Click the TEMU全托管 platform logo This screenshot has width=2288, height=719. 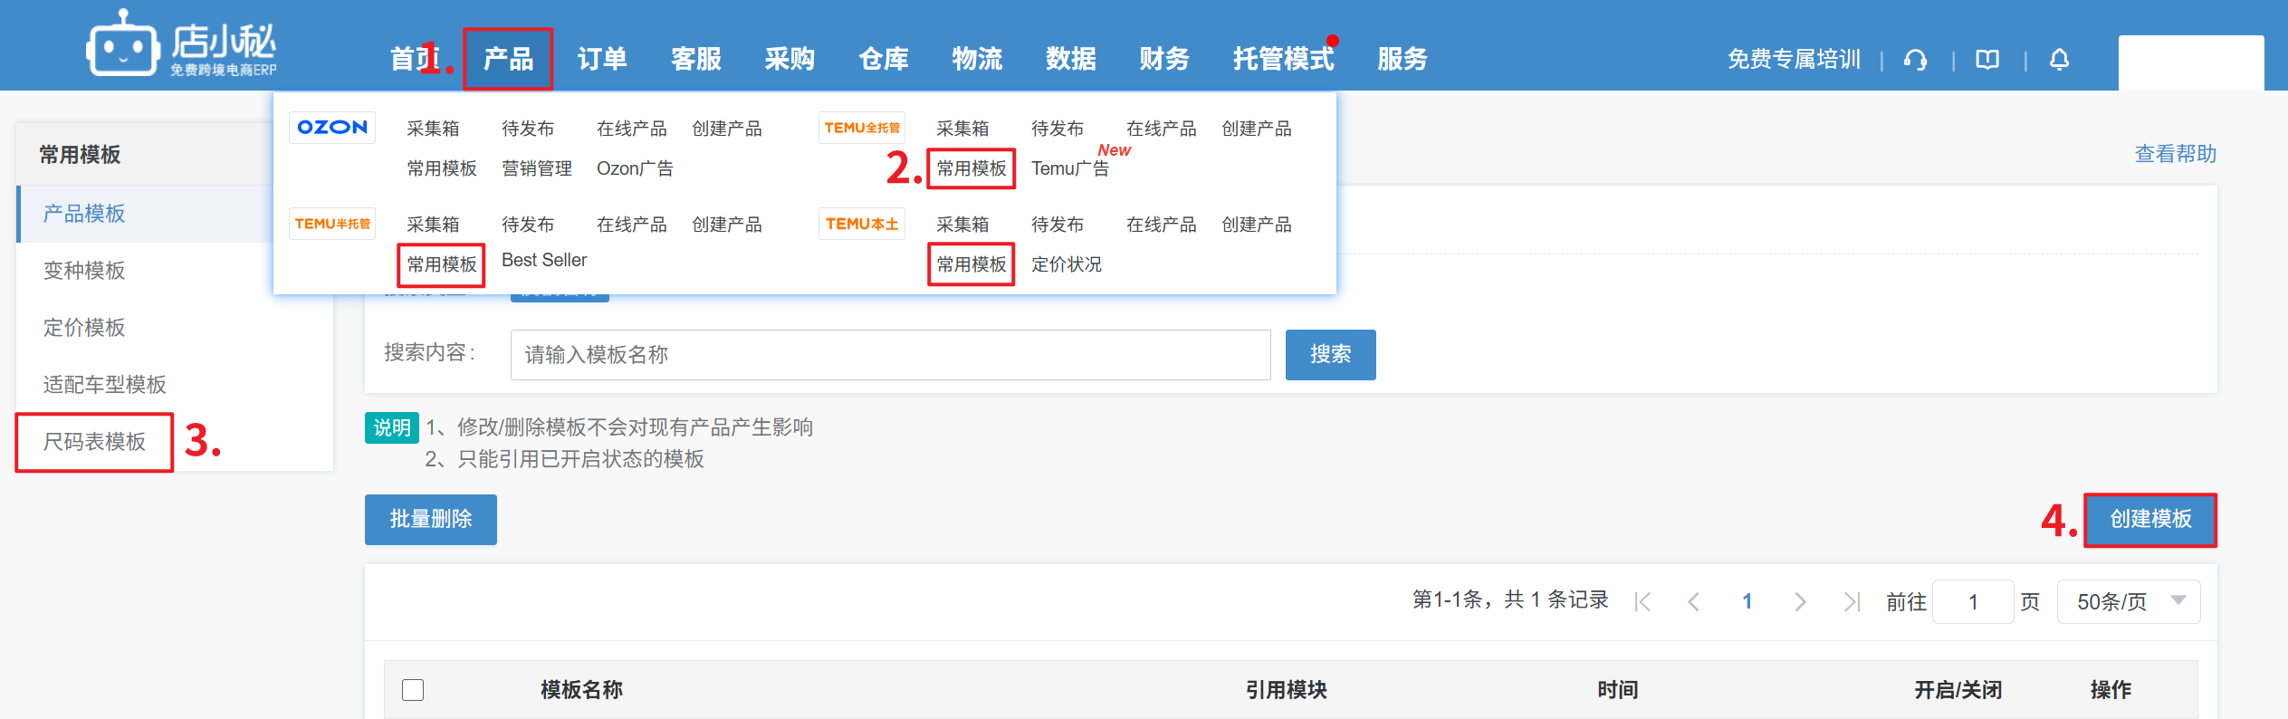coord(861,128)
